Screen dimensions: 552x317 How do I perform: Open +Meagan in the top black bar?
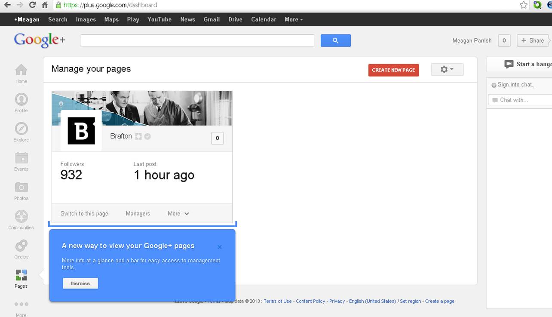click(x=27, y=19)
